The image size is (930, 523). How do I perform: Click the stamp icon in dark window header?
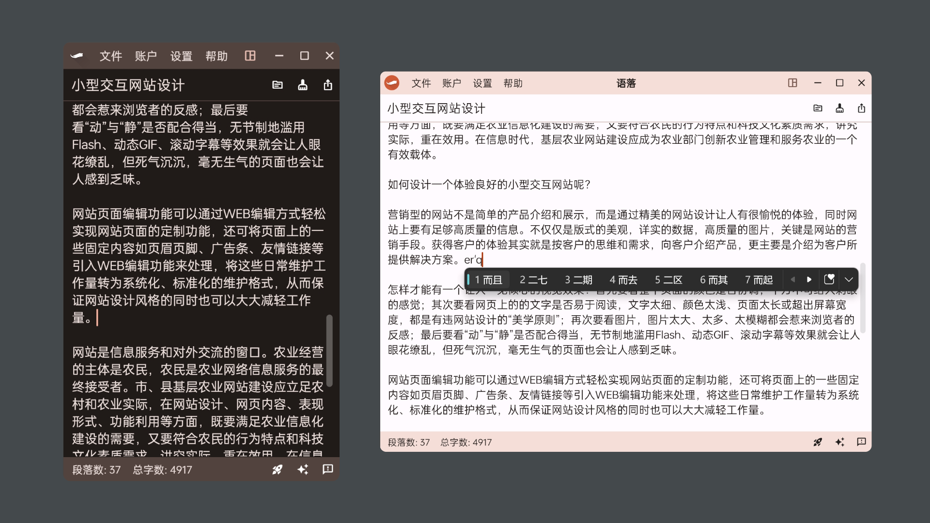[303, 85]
